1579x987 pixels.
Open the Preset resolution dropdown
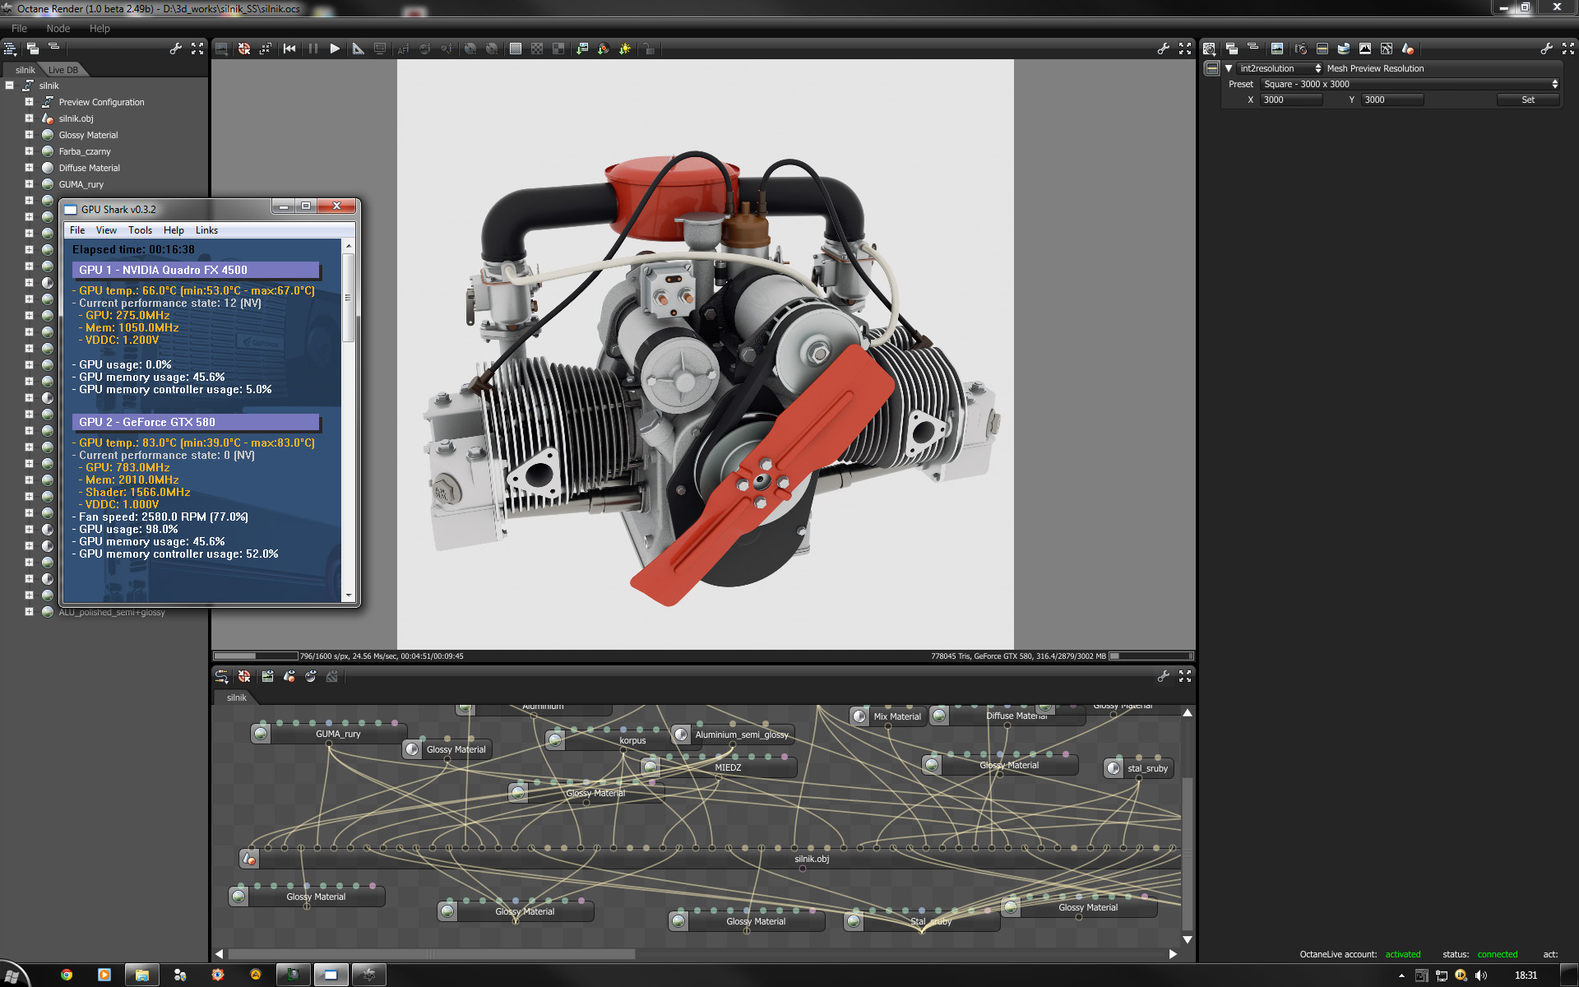[x=1410, y=84]
